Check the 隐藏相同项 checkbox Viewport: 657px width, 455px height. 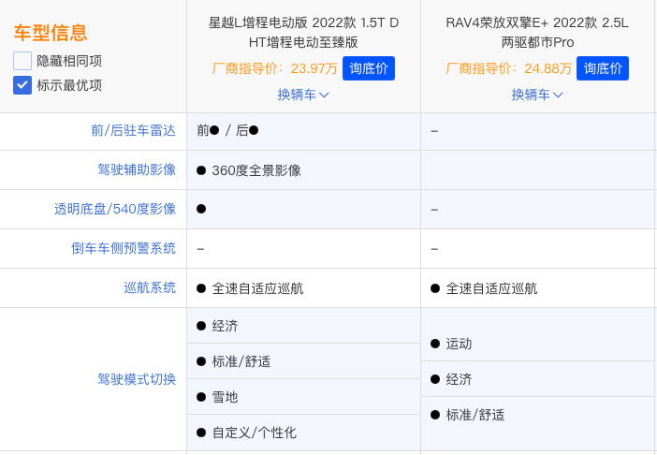tap(22, 61)
